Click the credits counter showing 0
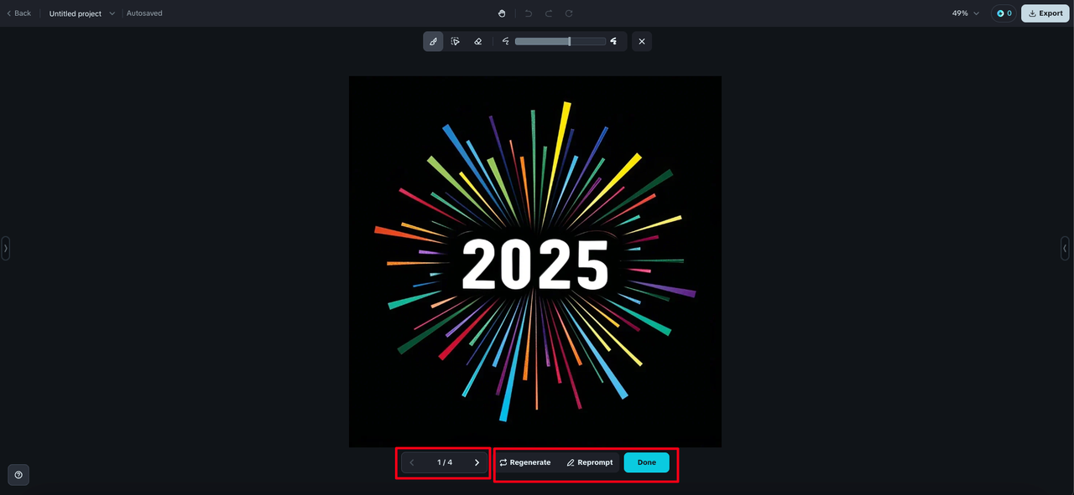Screen dimensions: 1074x495 click(1004, 13)
